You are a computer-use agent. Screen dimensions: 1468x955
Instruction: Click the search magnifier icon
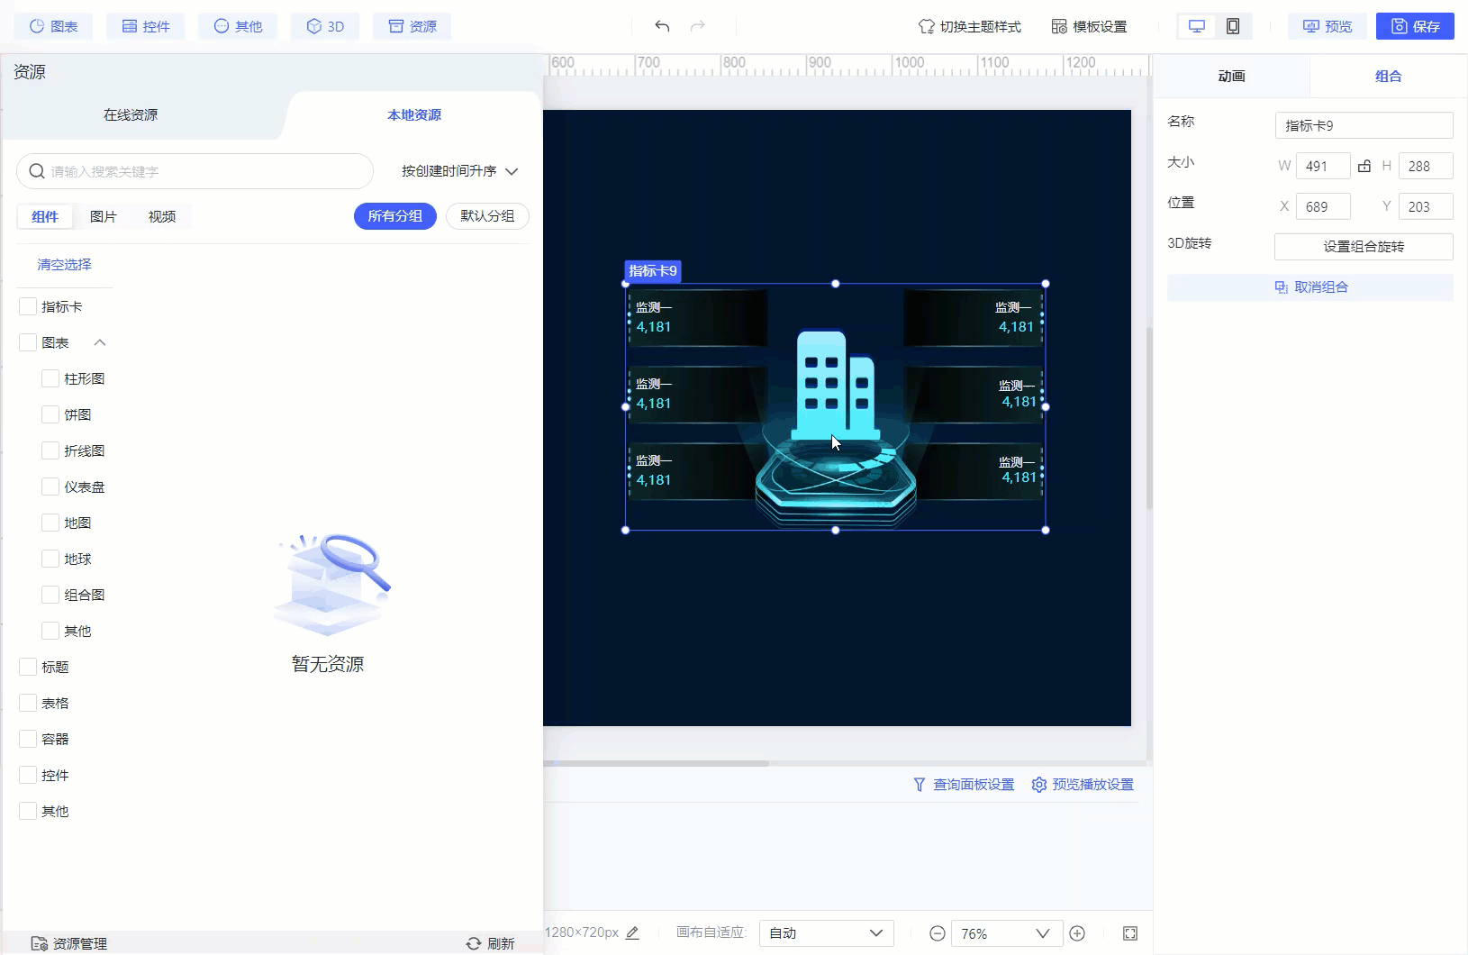37,171
